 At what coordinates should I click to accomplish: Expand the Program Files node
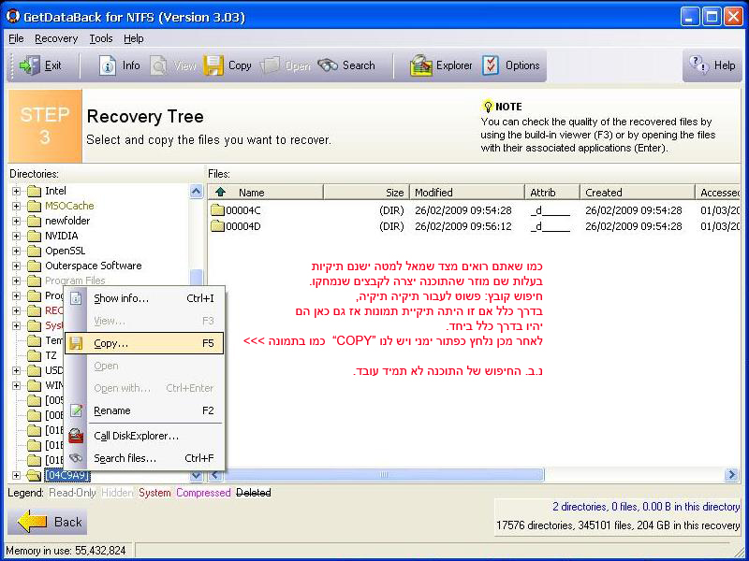(16, 281)
